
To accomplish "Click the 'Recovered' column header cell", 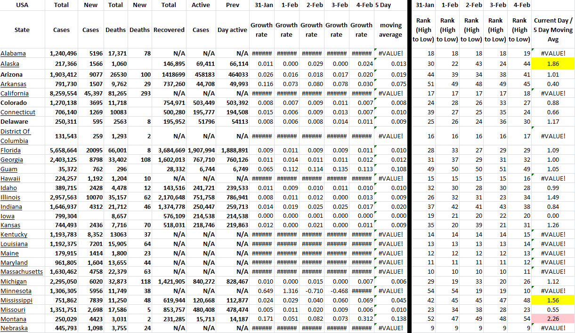I will [169, 30].
